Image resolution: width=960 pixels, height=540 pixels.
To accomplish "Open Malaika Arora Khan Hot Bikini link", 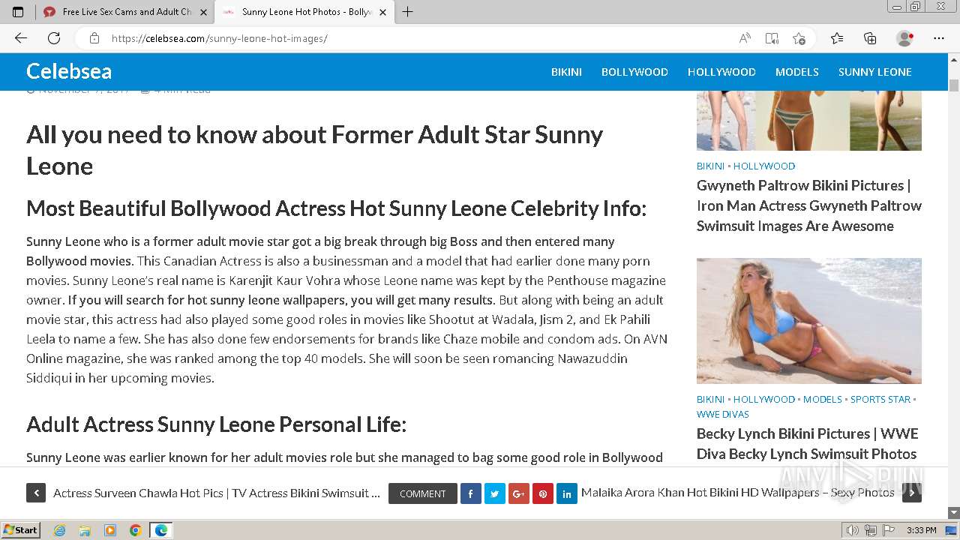I will [x=738, y=493].
